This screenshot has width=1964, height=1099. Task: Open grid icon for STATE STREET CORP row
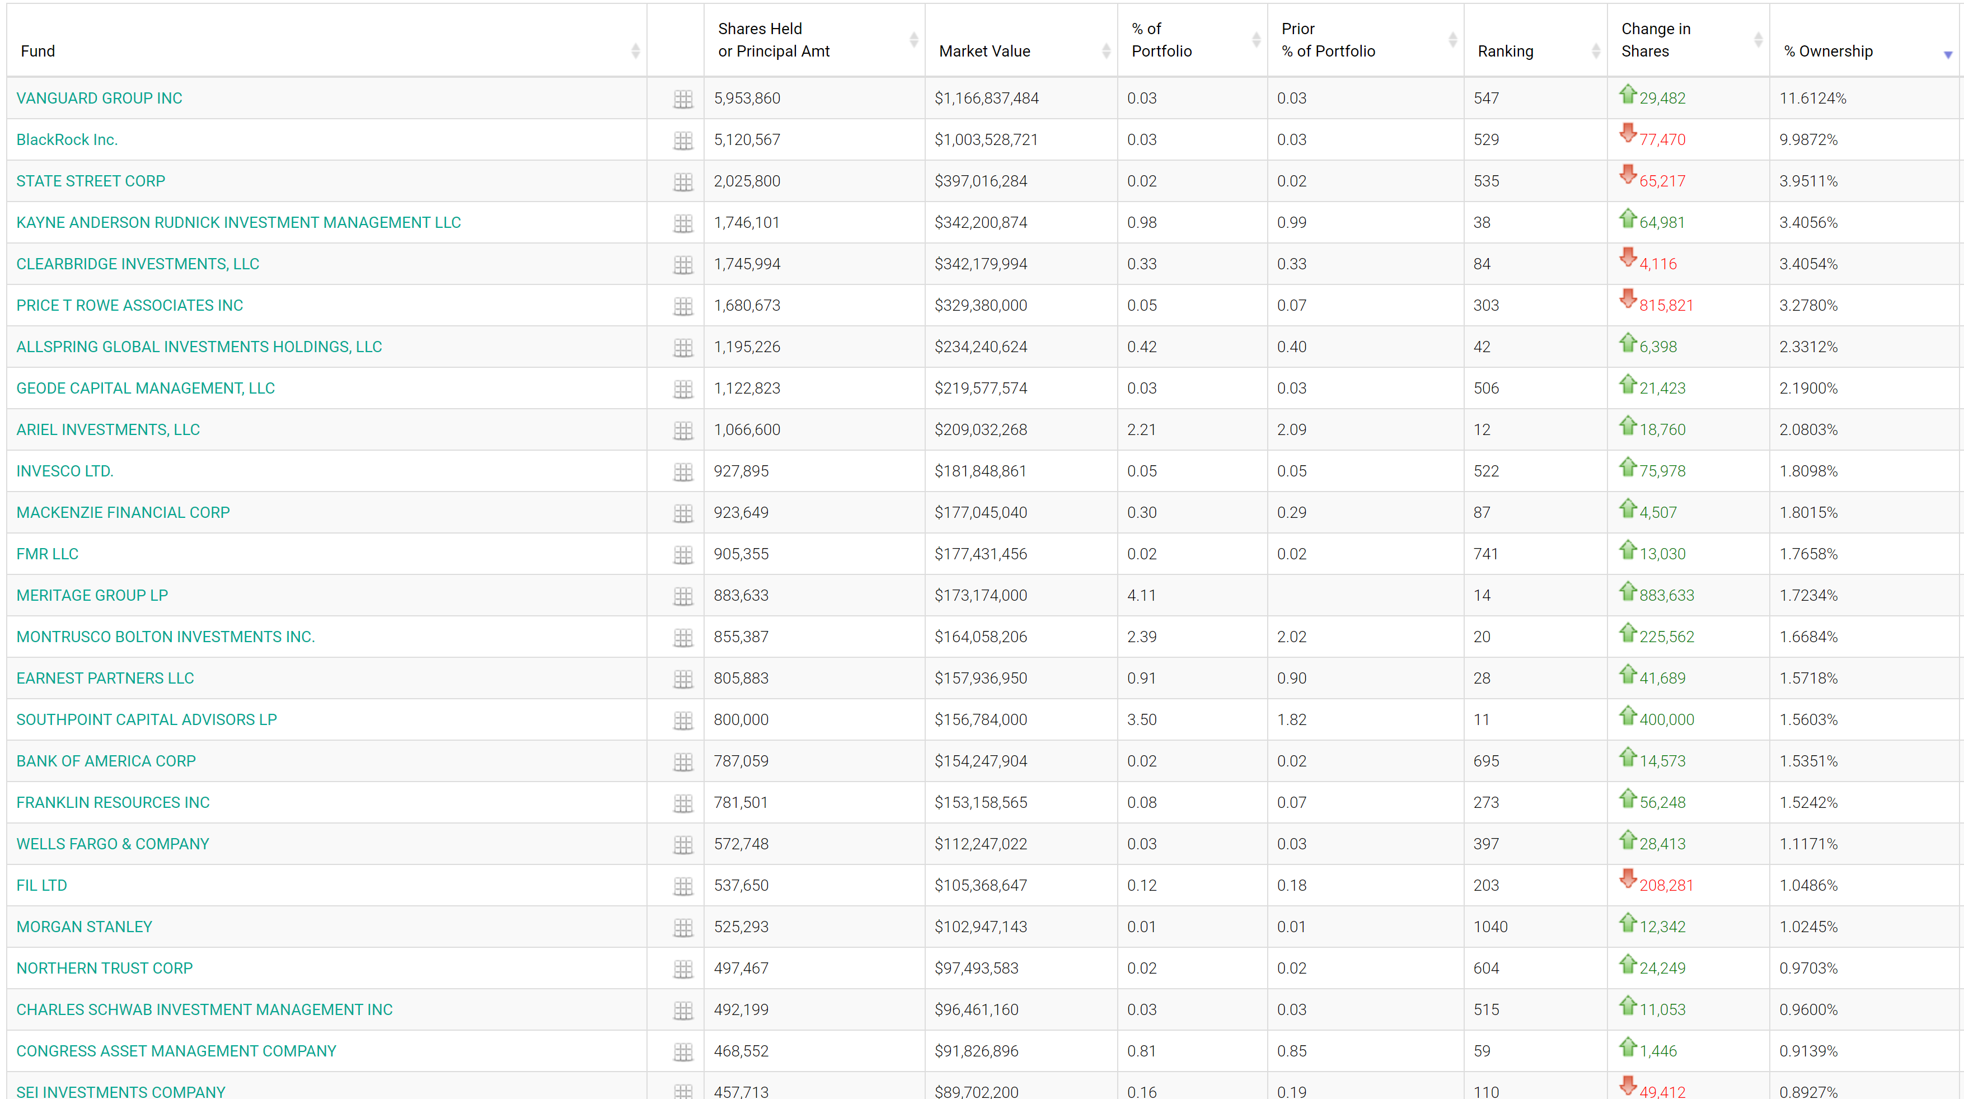683,181
